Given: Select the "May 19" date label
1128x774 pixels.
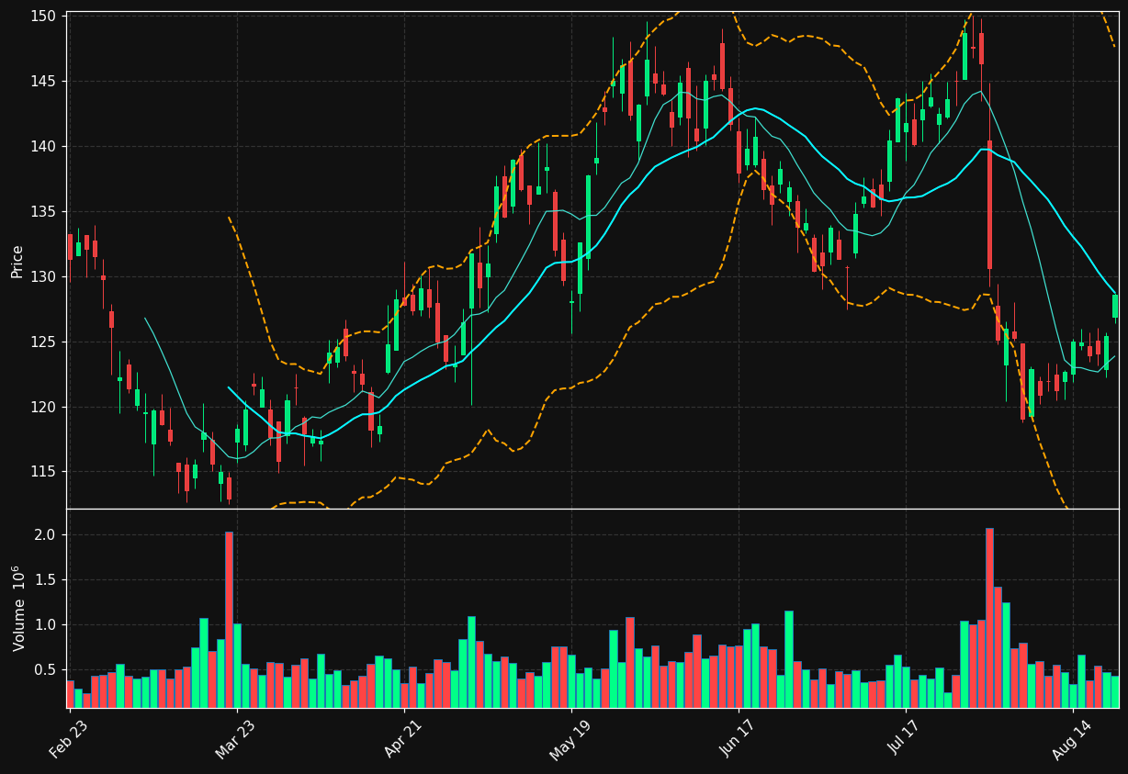Looking at the screenshot, I should click(x=570, y=738).
